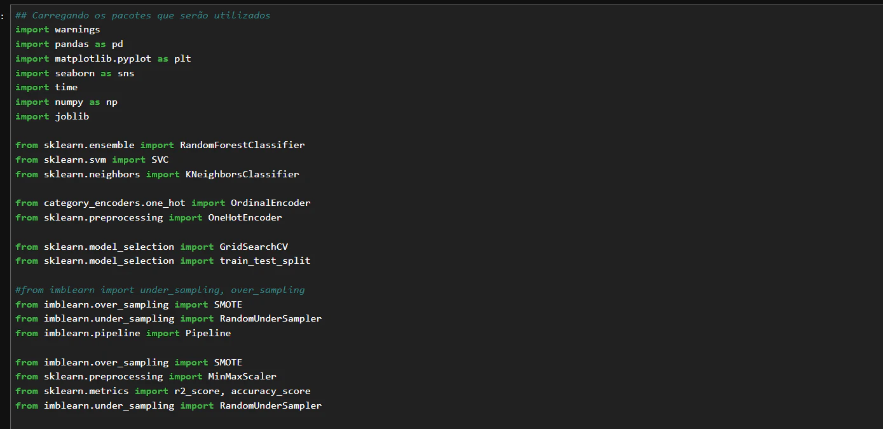This screenshot has height=429, width=883.
Task: Click the 'OneHotEncoder' class name
Action: coord(245,218)
